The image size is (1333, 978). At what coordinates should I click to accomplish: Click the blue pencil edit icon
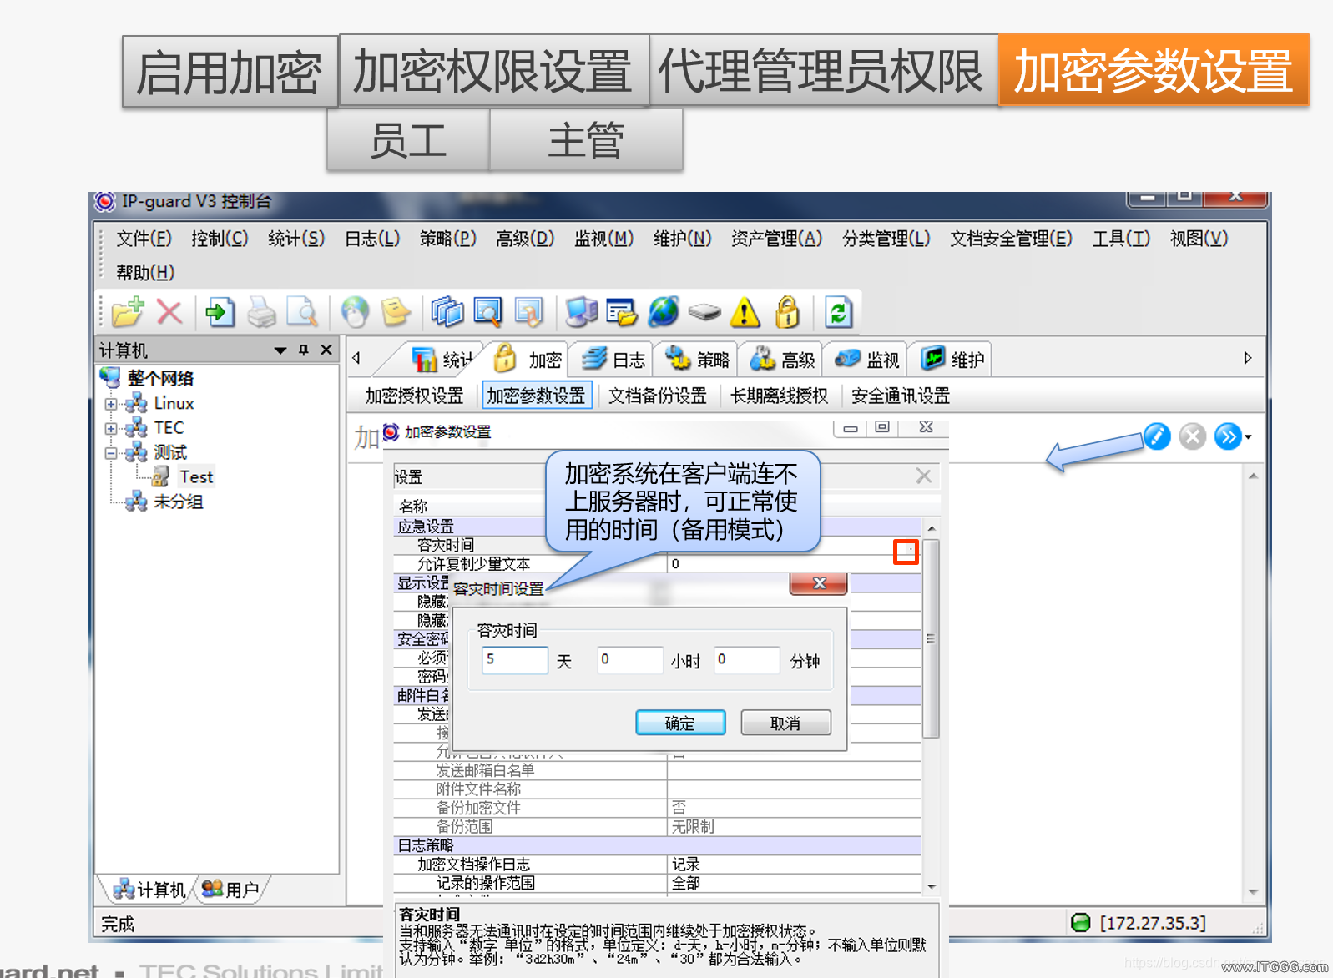pos(1157,436)
